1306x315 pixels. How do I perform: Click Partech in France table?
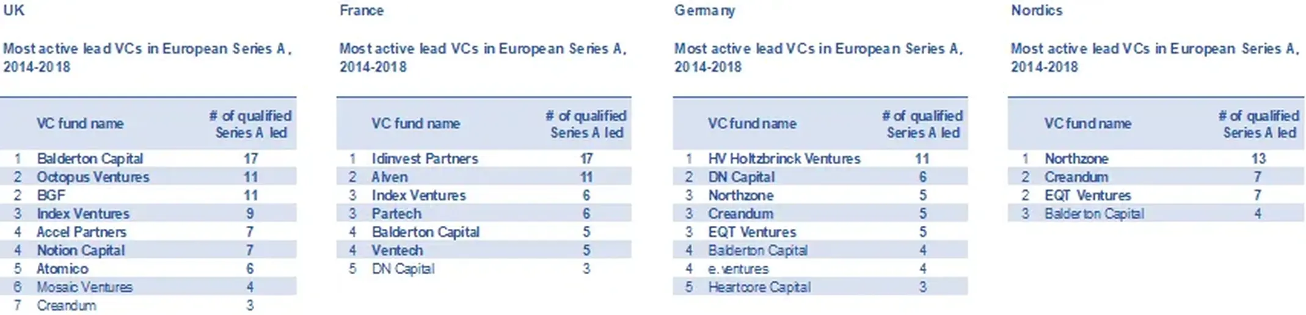pos(396,214)
